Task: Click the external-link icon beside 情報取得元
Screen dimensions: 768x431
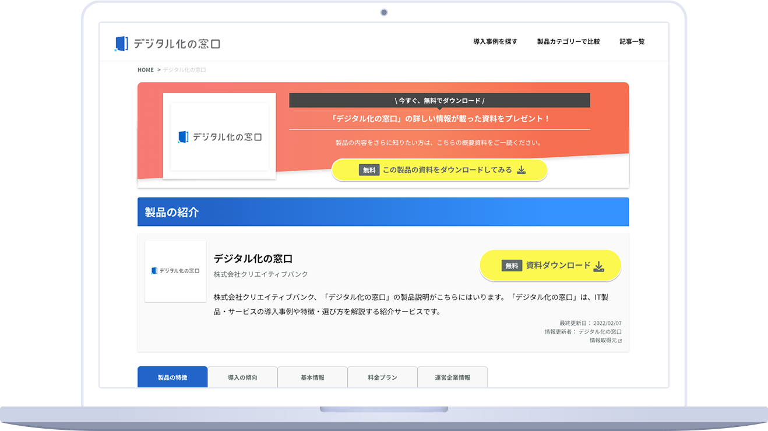Action: (620, 340)
